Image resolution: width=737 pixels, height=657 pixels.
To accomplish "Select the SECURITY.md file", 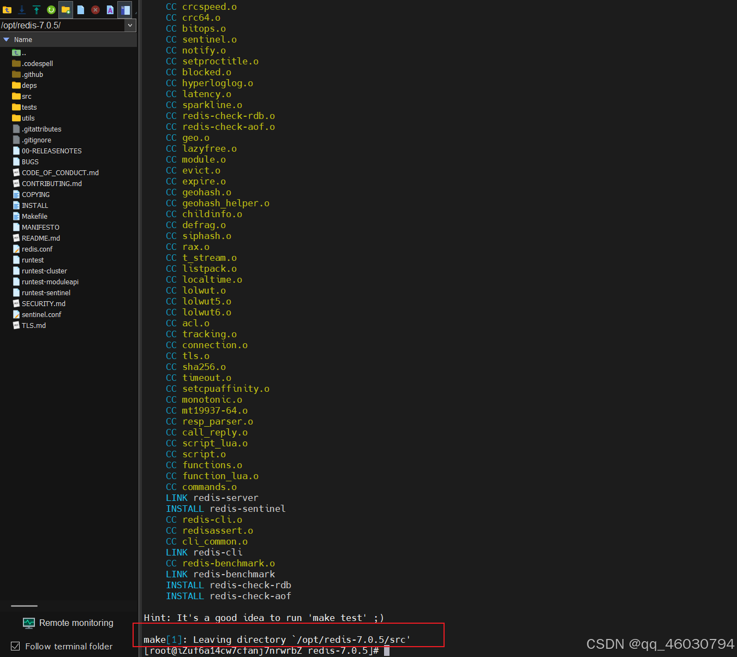I will [x=39, y=304].
